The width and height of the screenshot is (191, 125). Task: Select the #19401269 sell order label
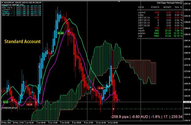point(10,108)
